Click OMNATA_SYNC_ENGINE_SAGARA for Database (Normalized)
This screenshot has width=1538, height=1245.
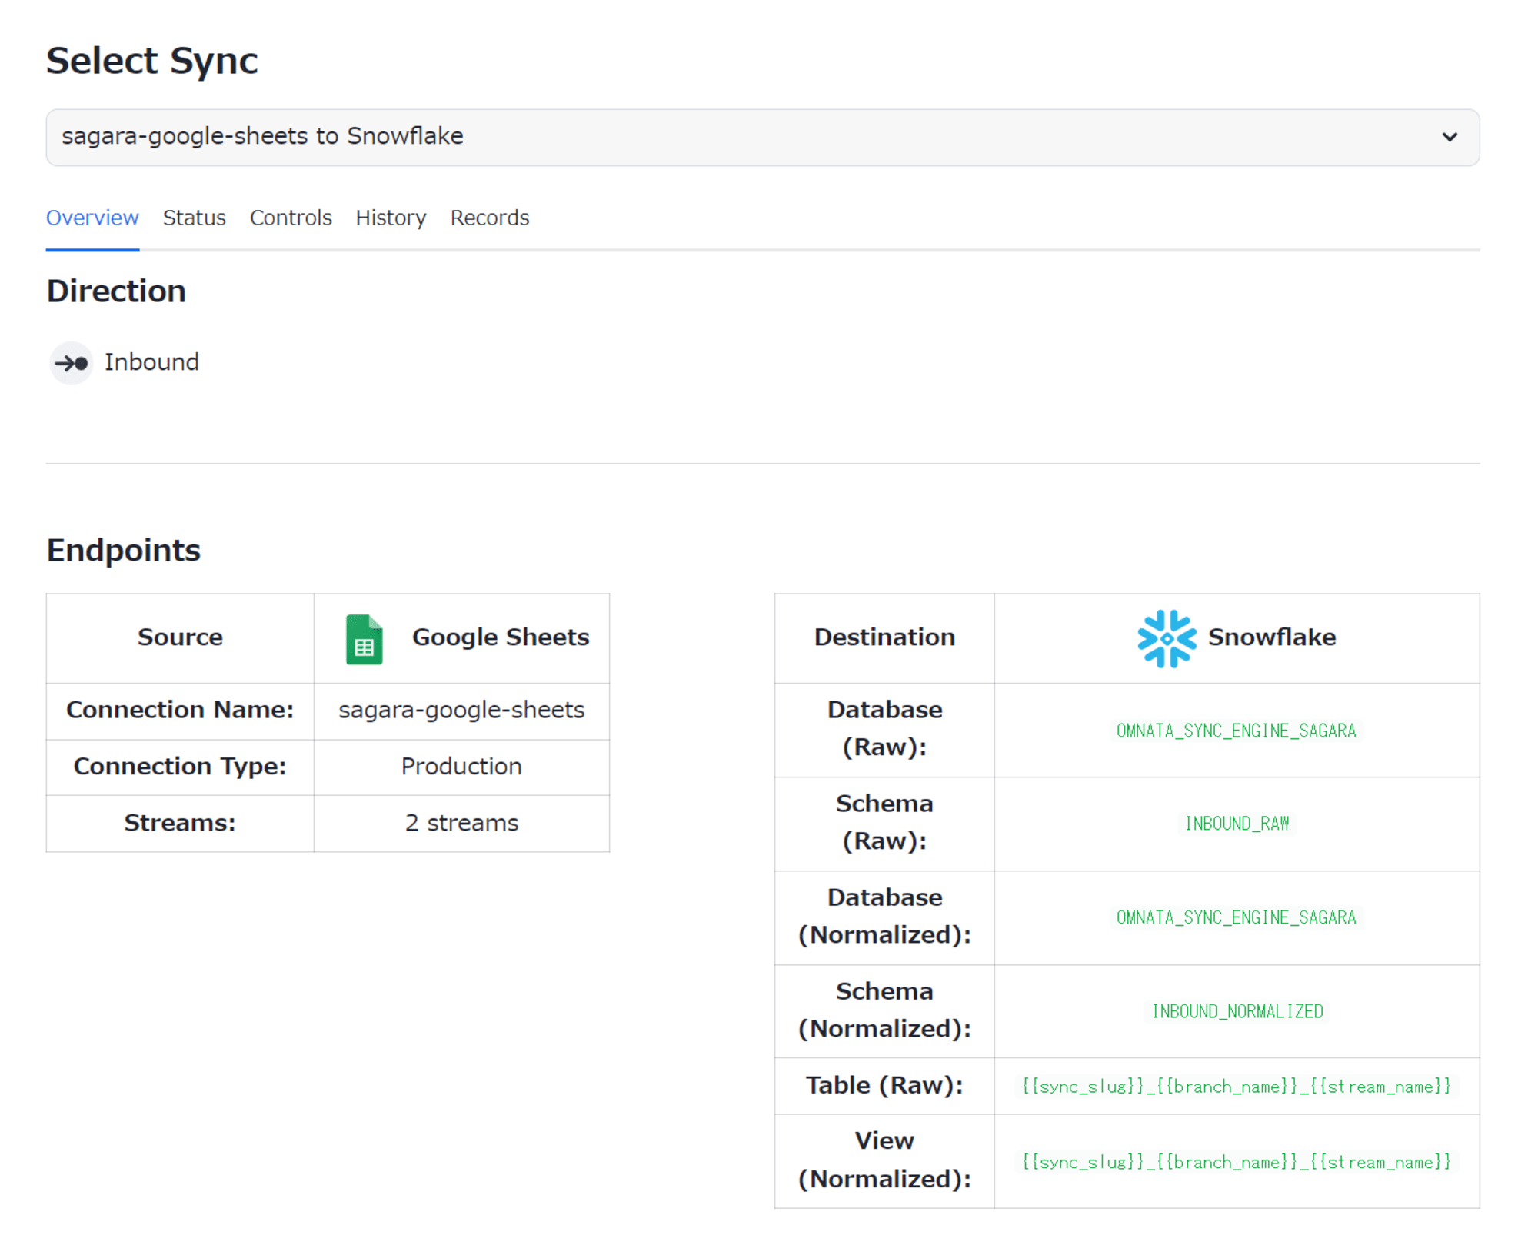click(1236, 917)
